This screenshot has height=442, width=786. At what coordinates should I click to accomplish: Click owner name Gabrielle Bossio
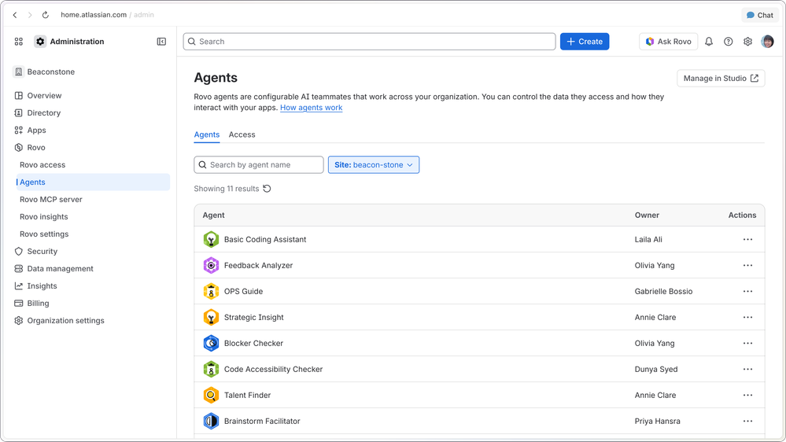coord(663,292)
